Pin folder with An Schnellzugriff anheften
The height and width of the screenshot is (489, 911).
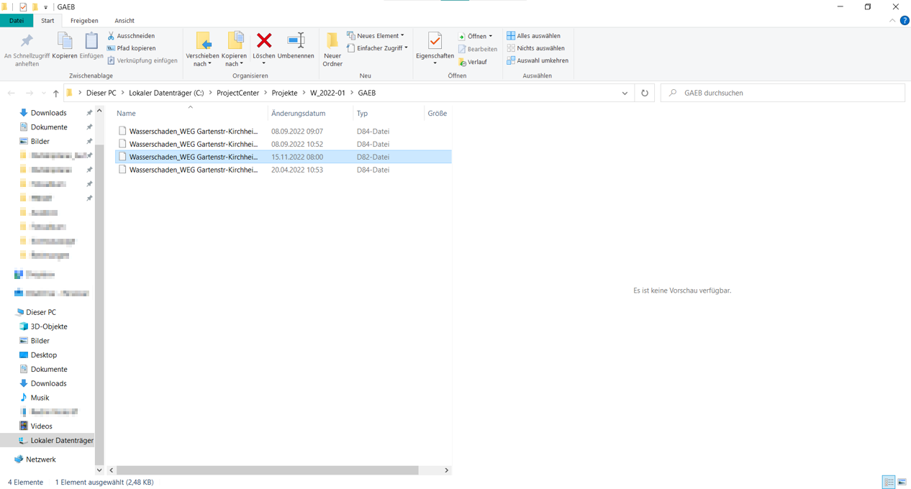click(27, 42)
